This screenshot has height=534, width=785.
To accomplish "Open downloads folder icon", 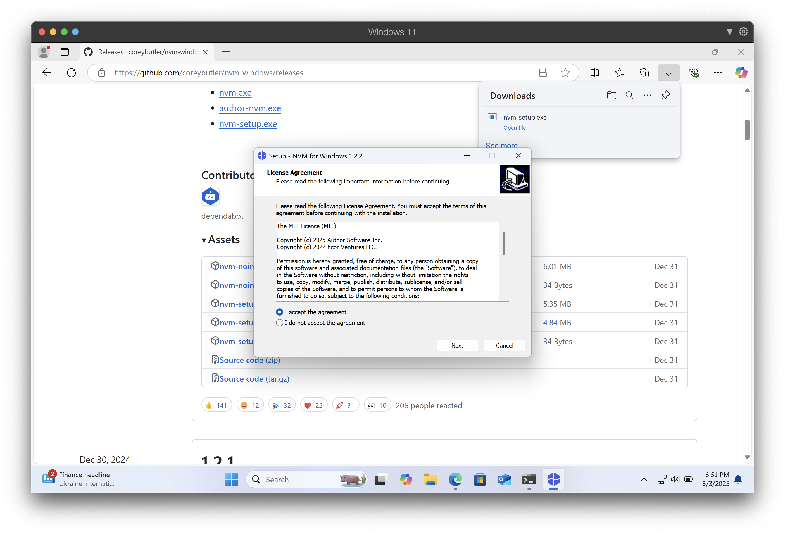I will tap(612, 95).
